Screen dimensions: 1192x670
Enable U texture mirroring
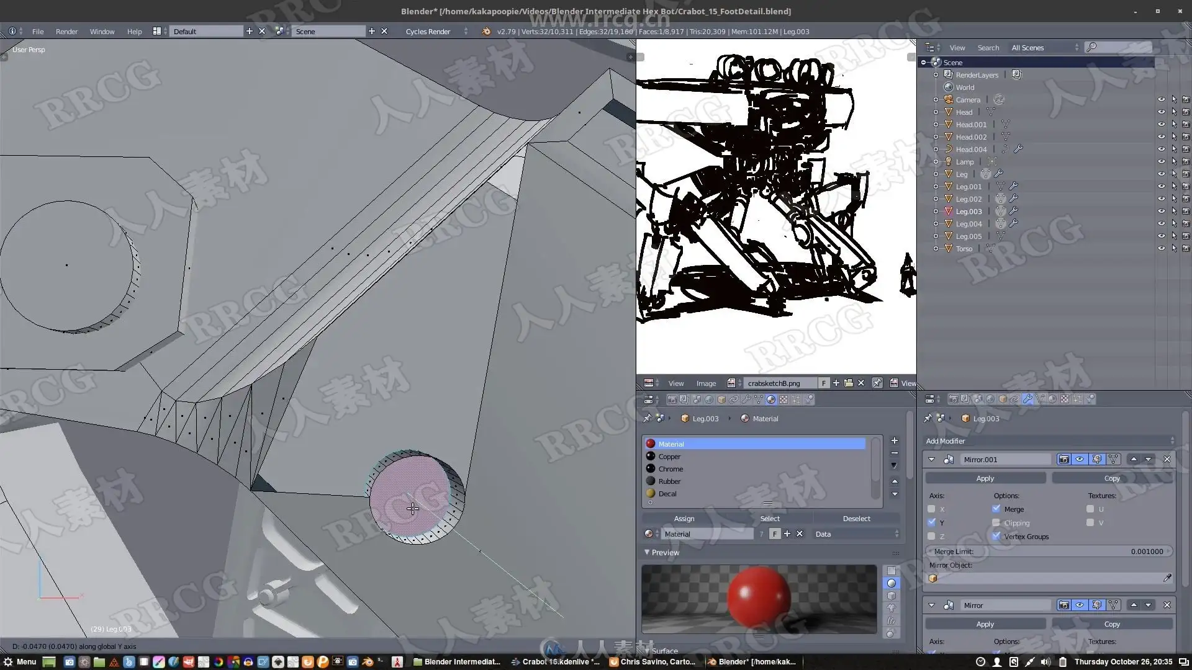(1090, 509)
